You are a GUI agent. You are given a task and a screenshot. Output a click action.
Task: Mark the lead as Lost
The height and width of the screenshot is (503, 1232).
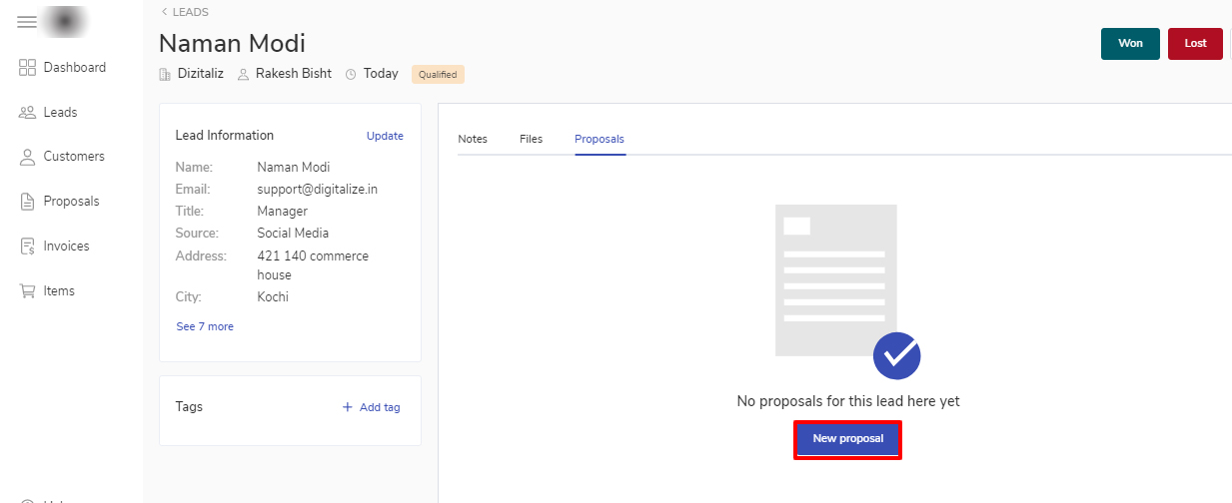[1195, 44]
